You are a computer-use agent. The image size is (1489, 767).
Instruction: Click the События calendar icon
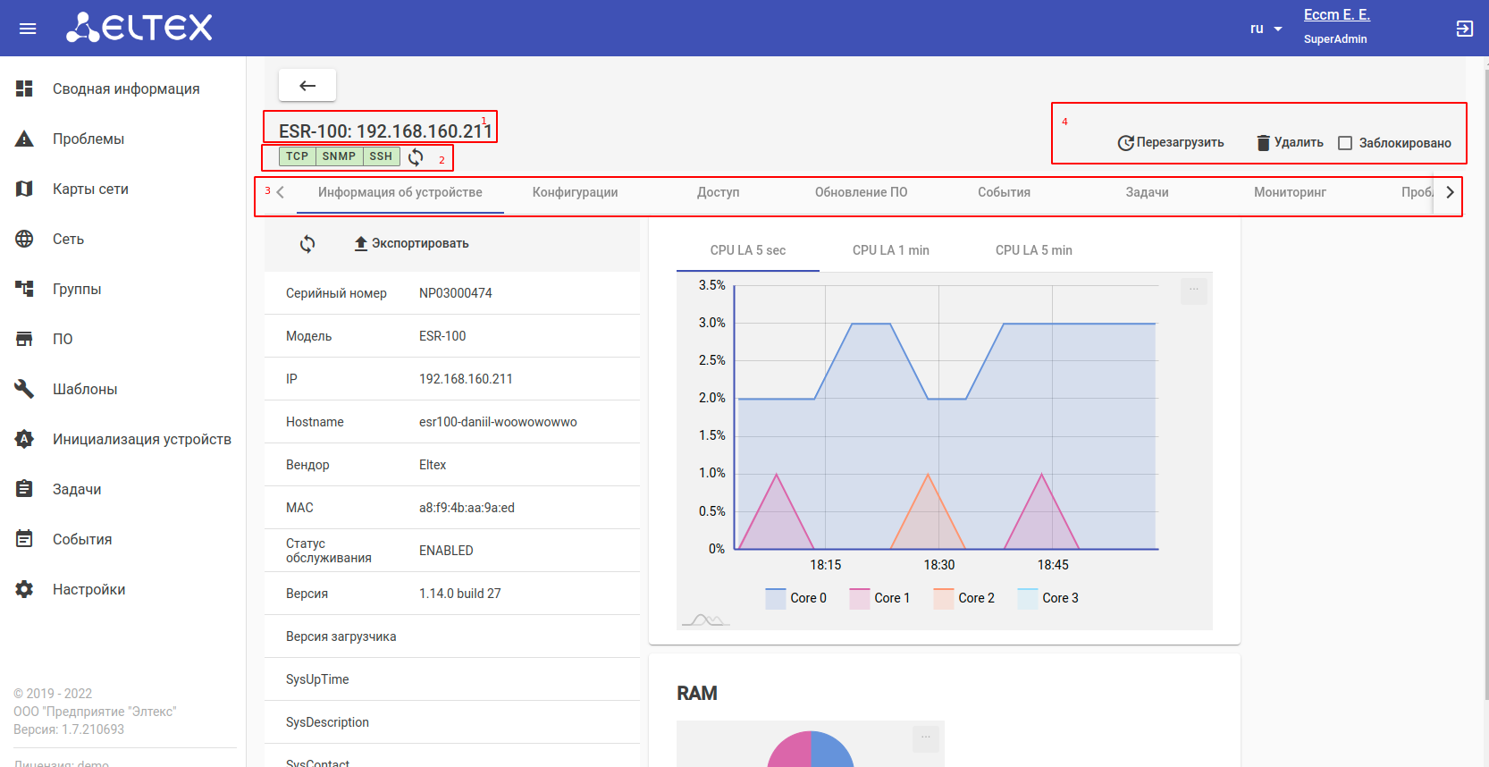24,539
